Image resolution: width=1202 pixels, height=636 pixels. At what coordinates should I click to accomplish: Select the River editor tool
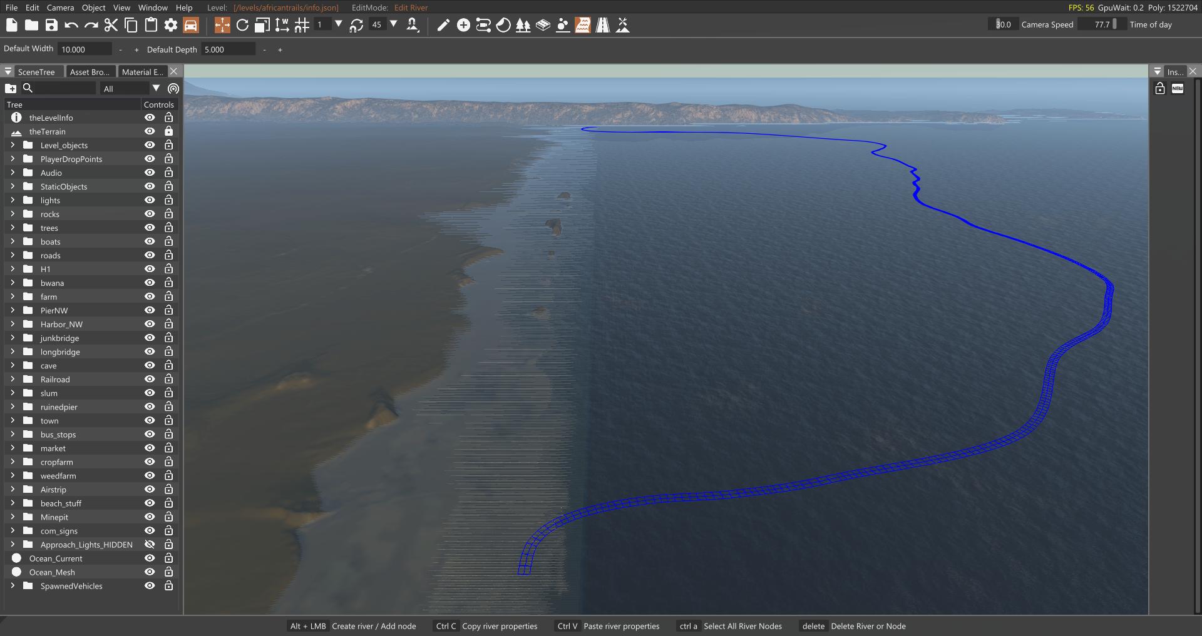click(583, 25)
